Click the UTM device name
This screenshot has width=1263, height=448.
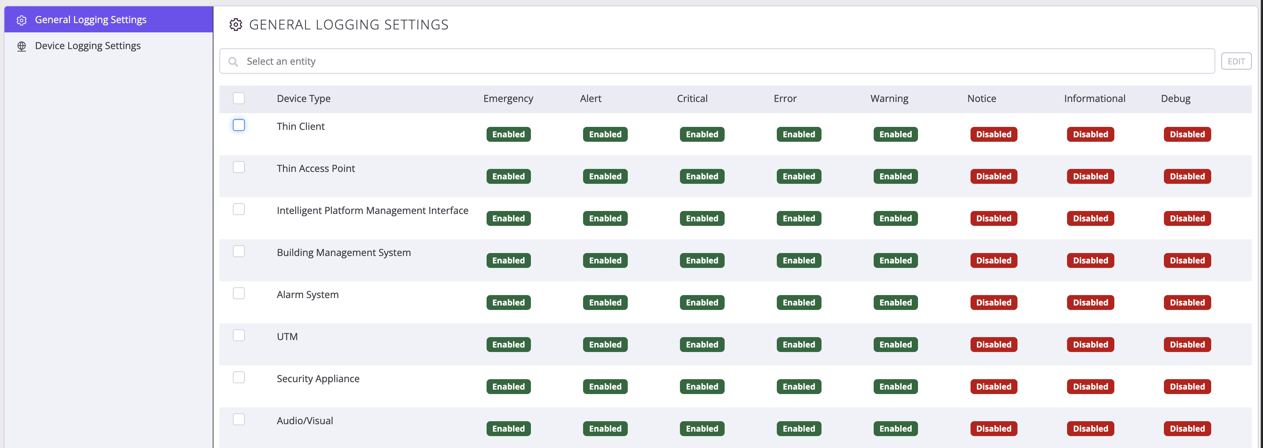tap(287, 336)
